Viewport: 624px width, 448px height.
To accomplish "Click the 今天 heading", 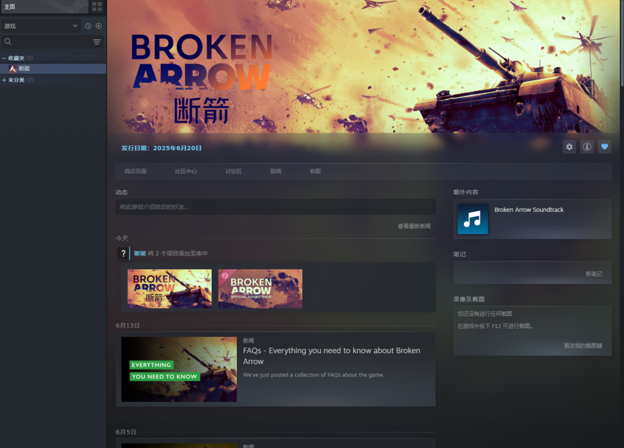I will pyautogui.click(x=122, y=238).
